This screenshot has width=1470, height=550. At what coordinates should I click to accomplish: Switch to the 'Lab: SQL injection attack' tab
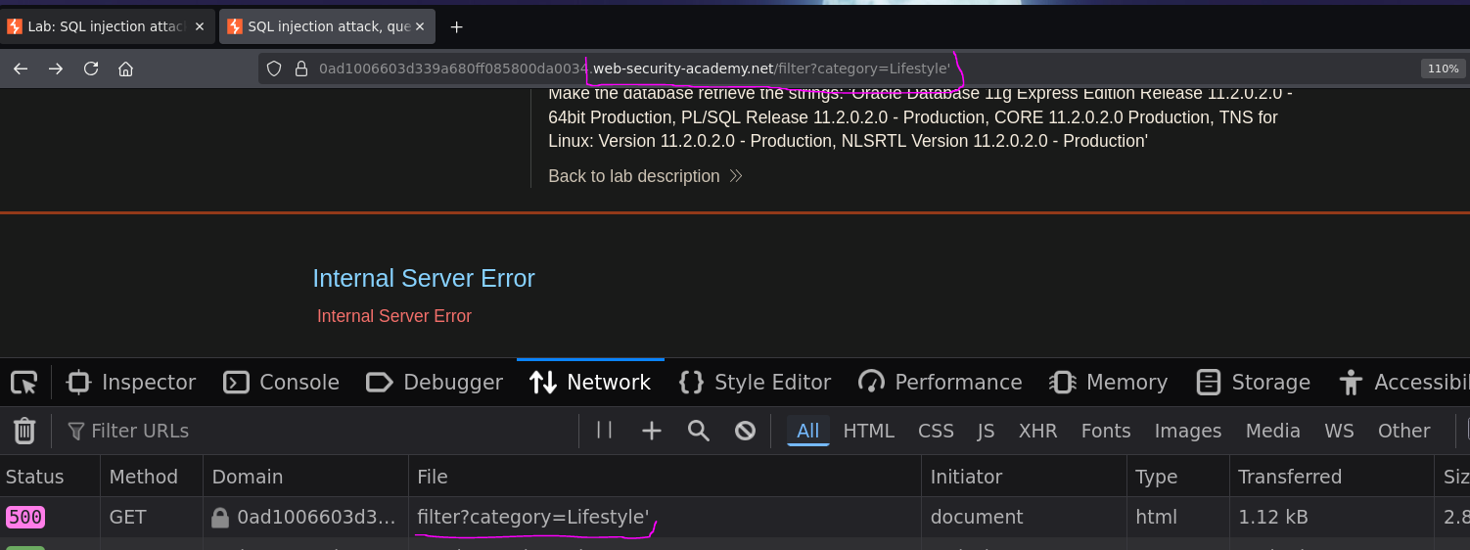click(x=108, y=26)
